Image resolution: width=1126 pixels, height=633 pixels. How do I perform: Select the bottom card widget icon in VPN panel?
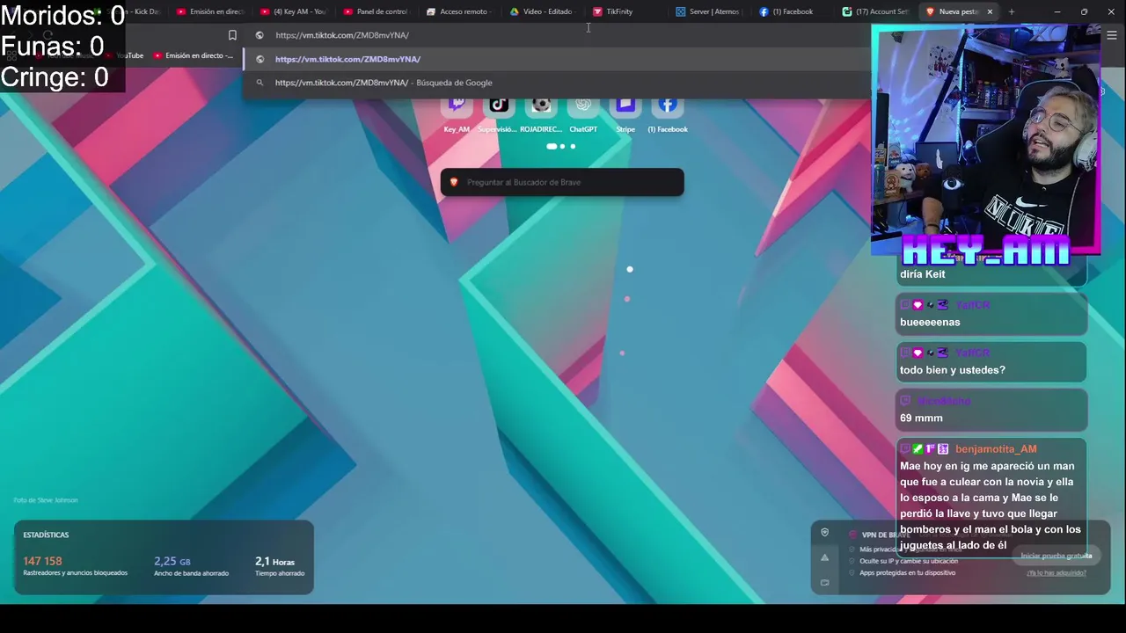pyautogui.click(x=824, y=582)
